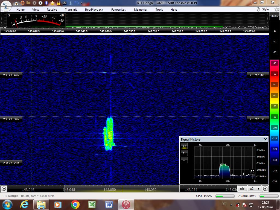
Task: Click the Home icon in quick access toolbar
Action: 16,3
